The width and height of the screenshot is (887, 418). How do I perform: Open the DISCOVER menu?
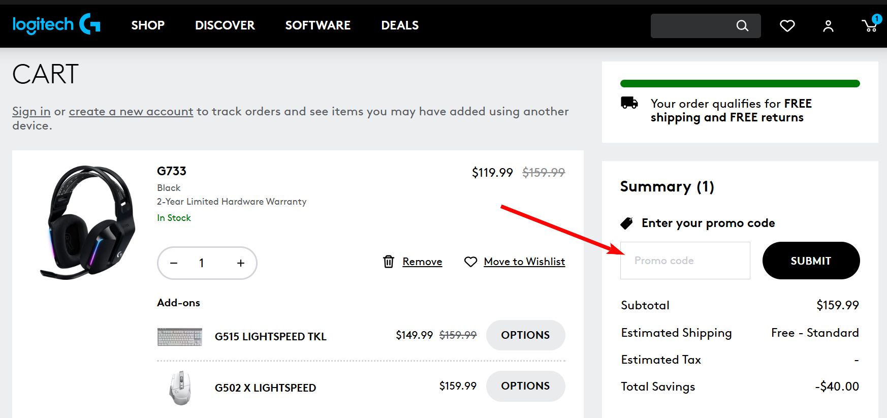[x=225, y=25]
